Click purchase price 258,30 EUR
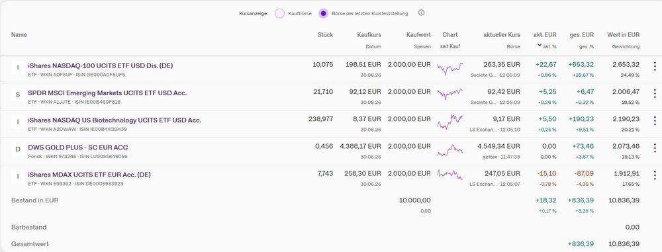 [363, 173]
